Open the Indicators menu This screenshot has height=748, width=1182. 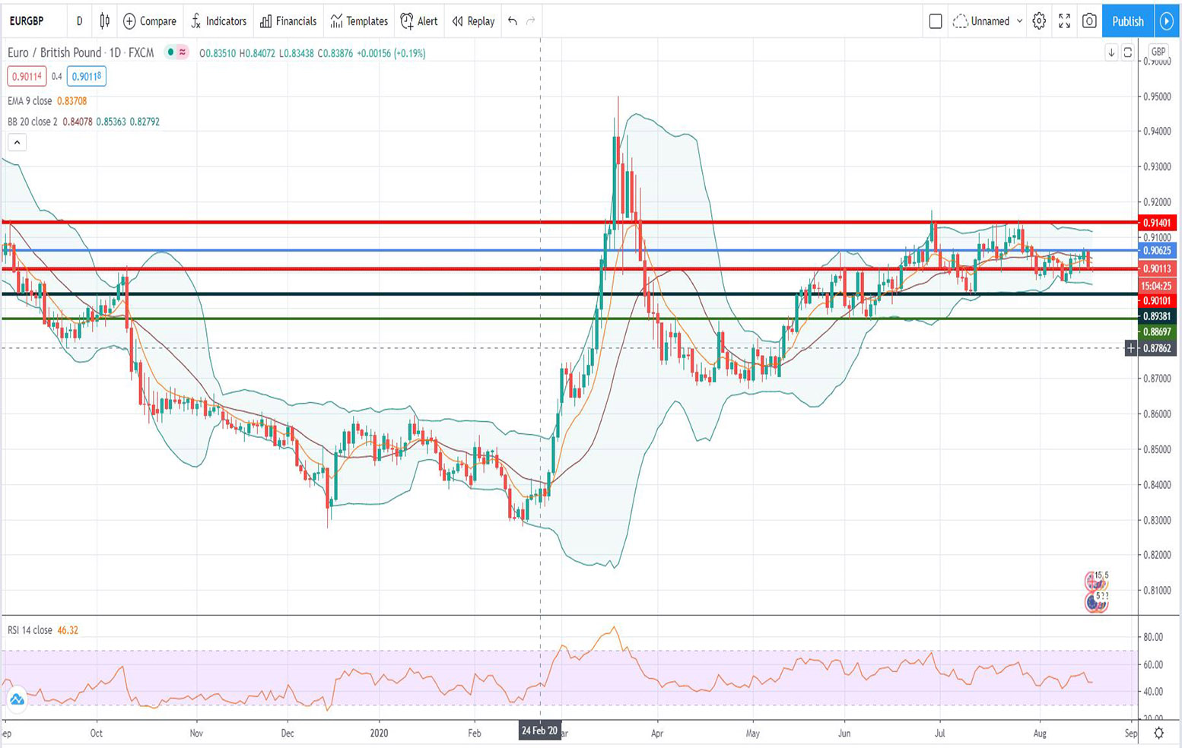click(219, 21)
